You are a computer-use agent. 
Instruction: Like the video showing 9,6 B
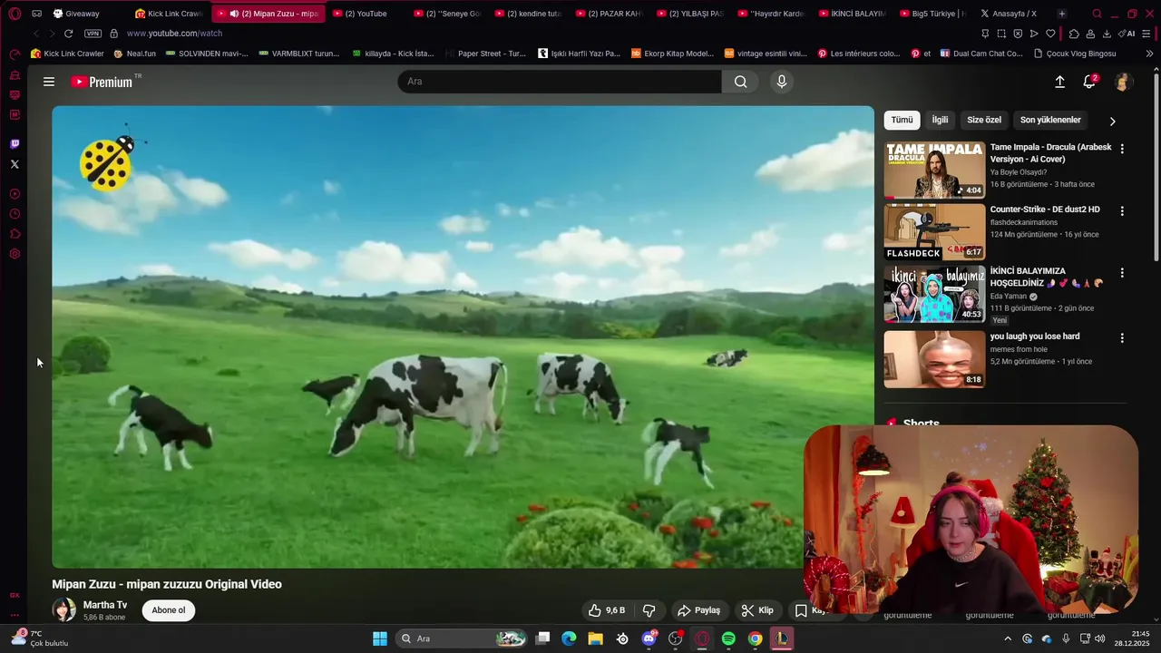click(x=607, y=610)
